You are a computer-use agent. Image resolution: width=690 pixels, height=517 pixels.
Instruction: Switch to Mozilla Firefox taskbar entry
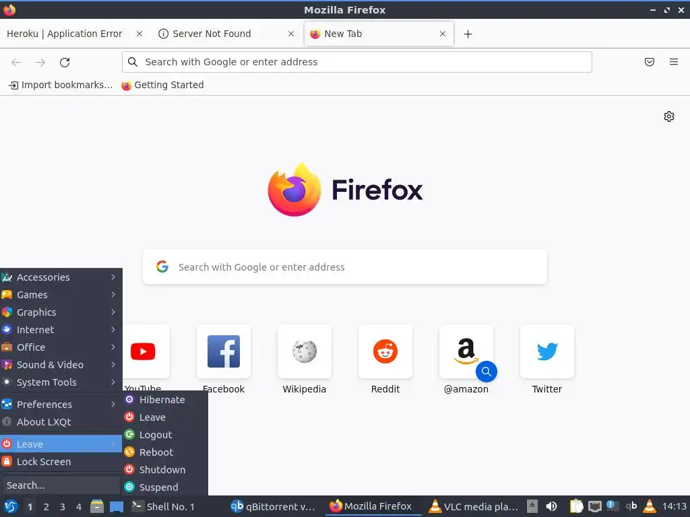tap(373, 506)
